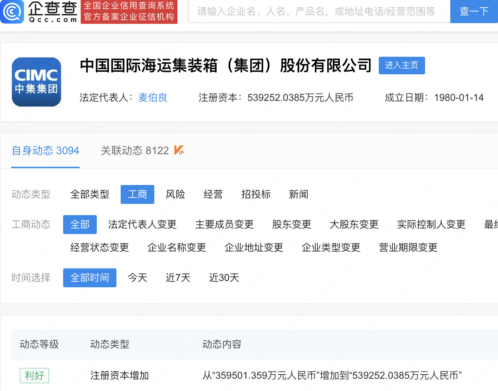This screenshot has height=391, width=498.
Task: Filter by 营业期限变更
Action: [x=408, y=248]
